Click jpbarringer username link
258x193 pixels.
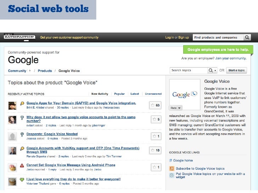pyautogui.click(x=99, y=125)
